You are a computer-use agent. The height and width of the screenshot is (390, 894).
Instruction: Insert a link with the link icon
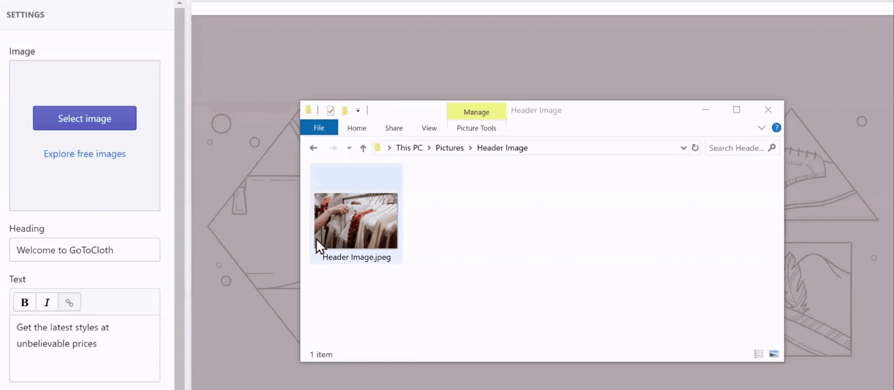point(69,302)
